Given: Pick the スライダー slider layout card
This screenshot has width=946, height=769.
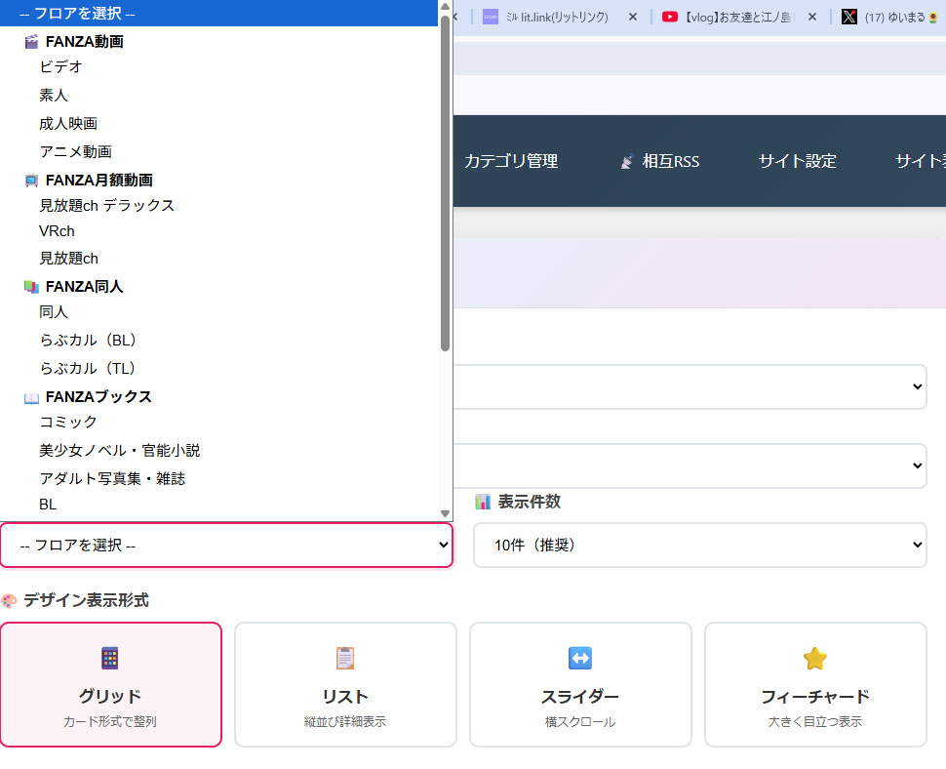Looking at the screenshot, I should (x=580, y=685).
